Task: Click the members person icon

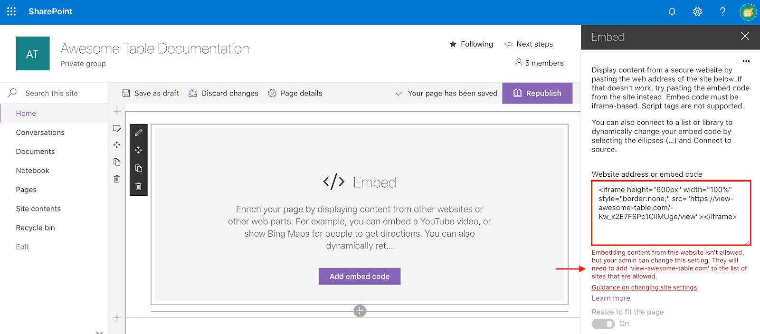Action: coord(519,62)
